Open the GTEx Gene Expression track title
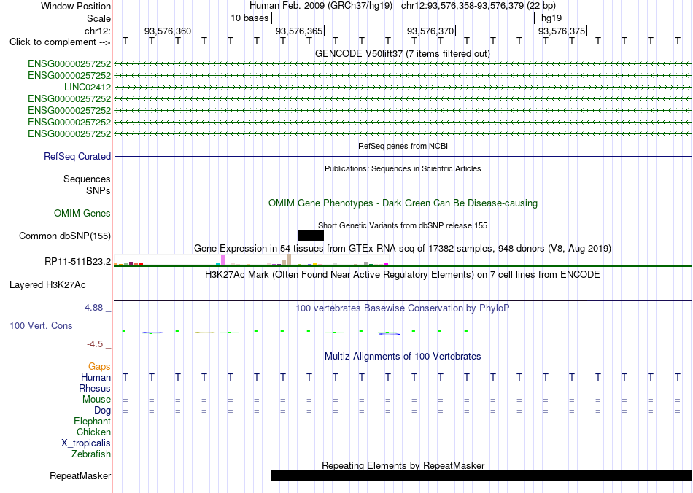This screenshot has width=693, height=493. tap(403, 248)
